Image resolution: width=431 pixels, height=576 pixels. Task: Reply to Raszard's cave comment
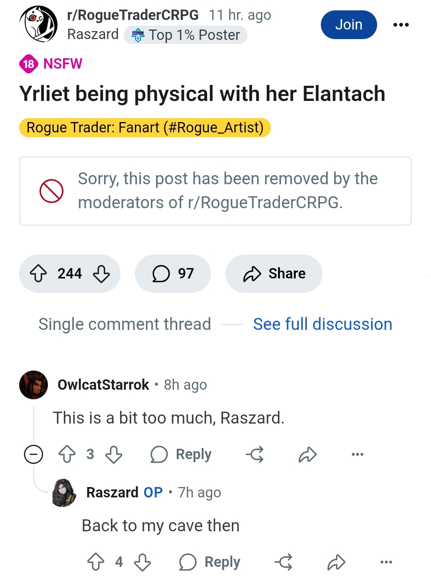(x=210, y=562)
